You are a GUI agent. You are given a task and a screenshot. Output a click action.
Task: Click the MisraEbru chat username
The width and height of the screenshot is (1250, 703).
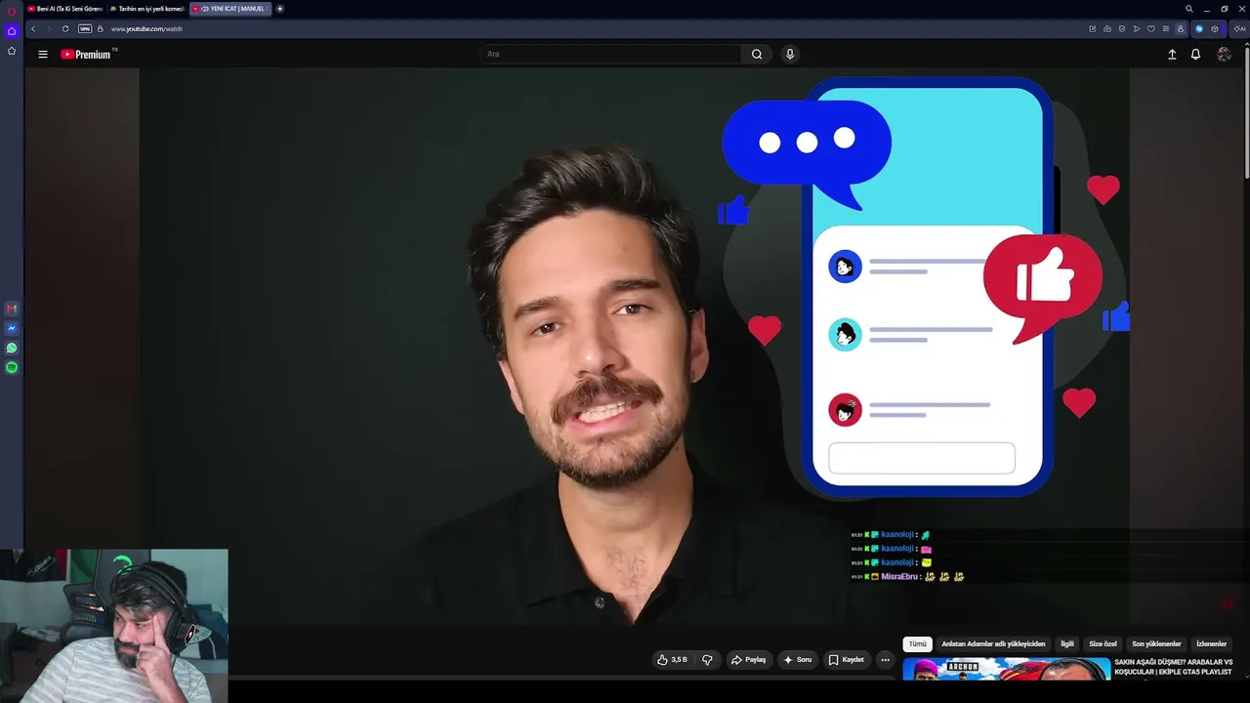coord(897,577)
